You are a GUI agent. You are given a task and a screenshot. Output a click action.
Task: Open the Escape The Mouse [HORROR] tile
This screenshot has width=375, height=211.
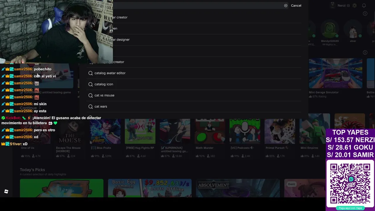coord(70,131)
